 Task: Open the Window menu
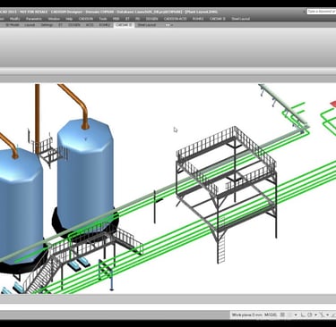pos(54,19)
